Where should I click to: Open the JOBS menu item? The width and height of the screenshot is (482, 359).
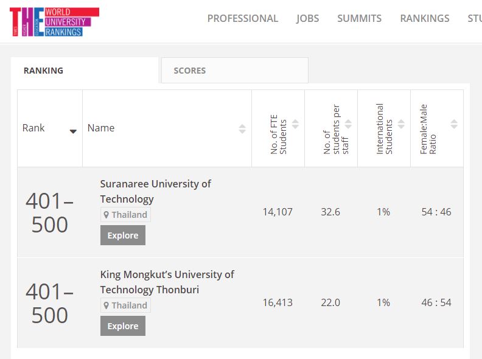307,18
